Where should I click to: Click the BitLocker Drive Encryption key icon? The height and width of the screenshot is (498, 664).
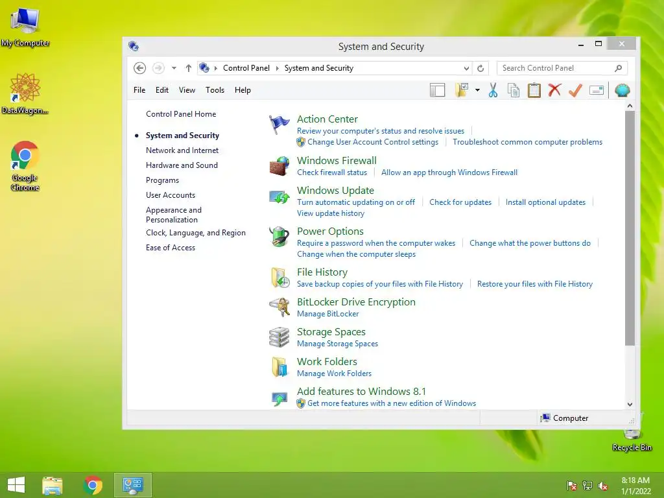tap(279, 307)
